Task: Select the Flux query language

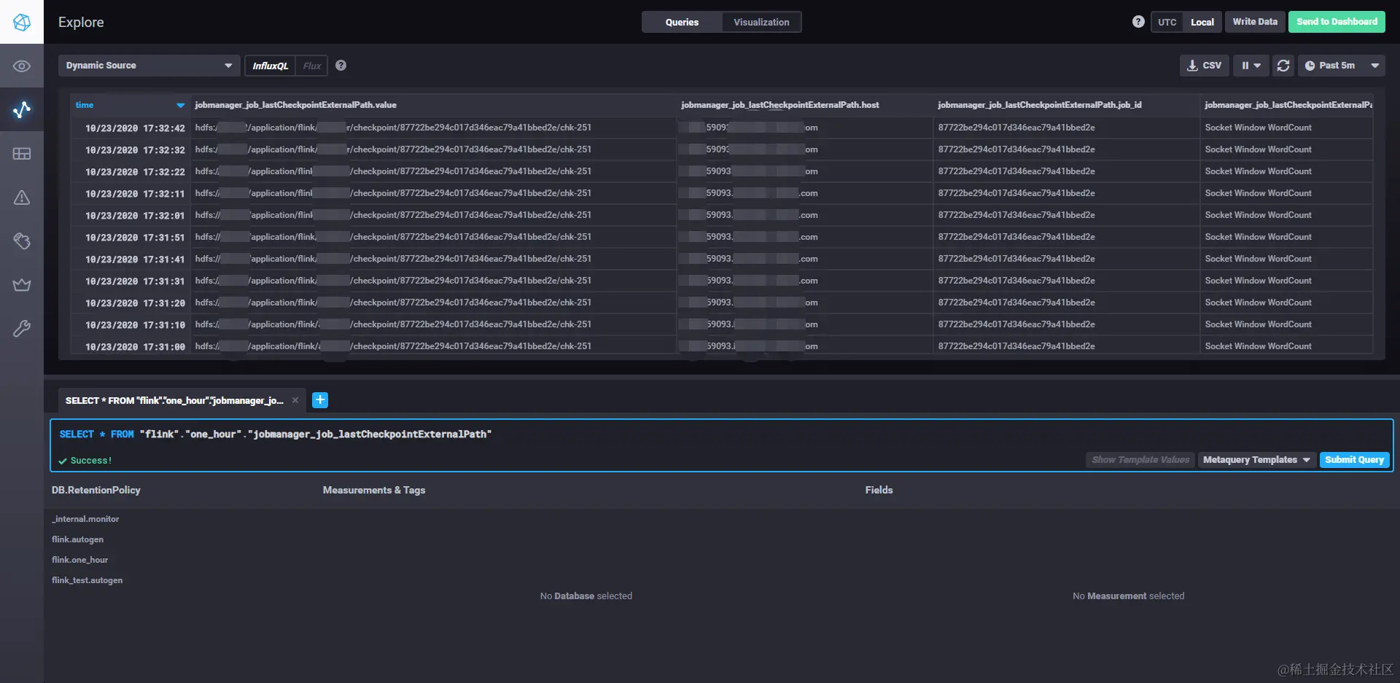Action: point(312,66)
